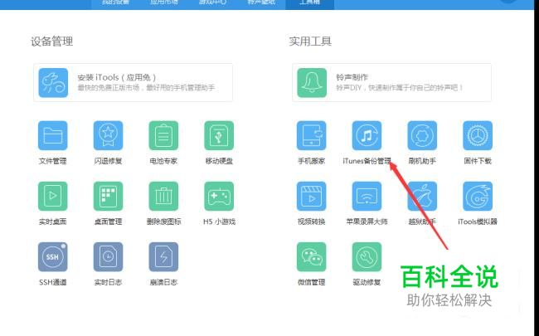Open 固件下载 firmware download icon
Image resolution: width=539 pixels, height=336 pixels.
pos(478,135)
